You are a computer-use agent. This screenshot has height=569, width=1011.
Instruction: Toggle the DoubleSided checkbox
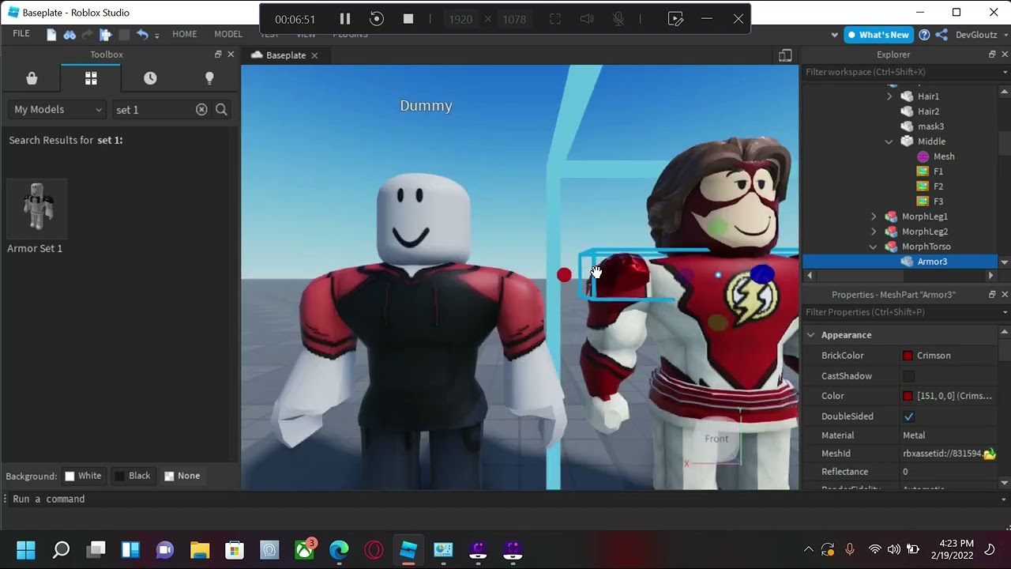(x=908, y=416)
